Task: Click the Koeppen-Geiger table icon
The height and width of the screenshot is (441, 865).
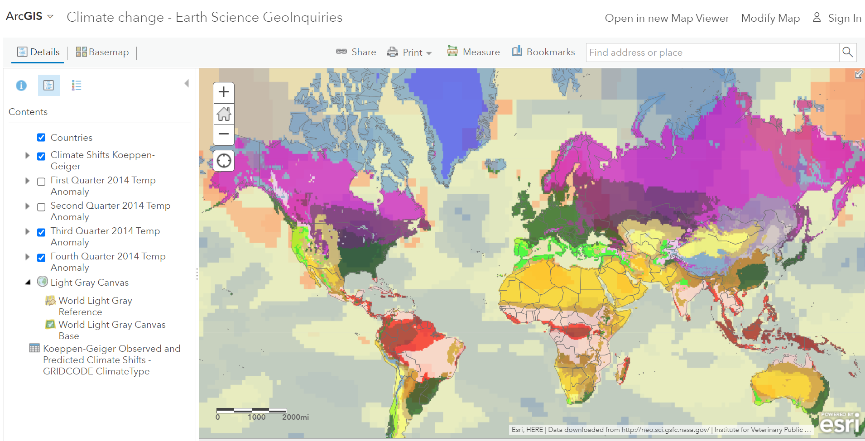Action: pyautogui.click(x=34, y=348)
